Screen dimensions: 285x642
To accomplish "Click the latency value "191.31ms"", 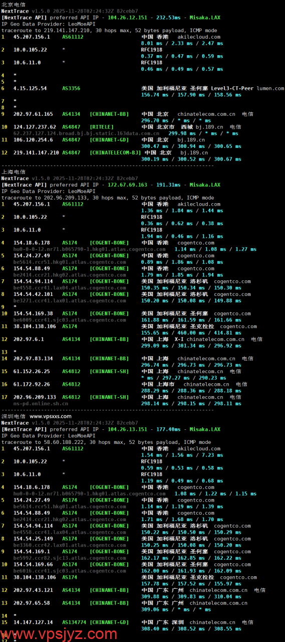I will pyautogui.click(x=169, y=185).
